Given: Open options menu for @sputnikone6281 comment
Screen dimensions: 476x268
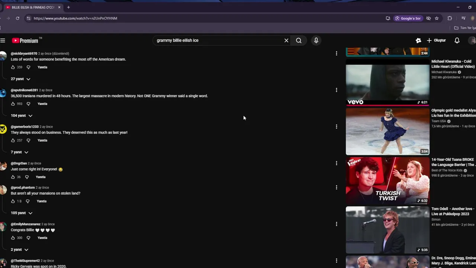Looking at the screenshot, I should [337, 90].
